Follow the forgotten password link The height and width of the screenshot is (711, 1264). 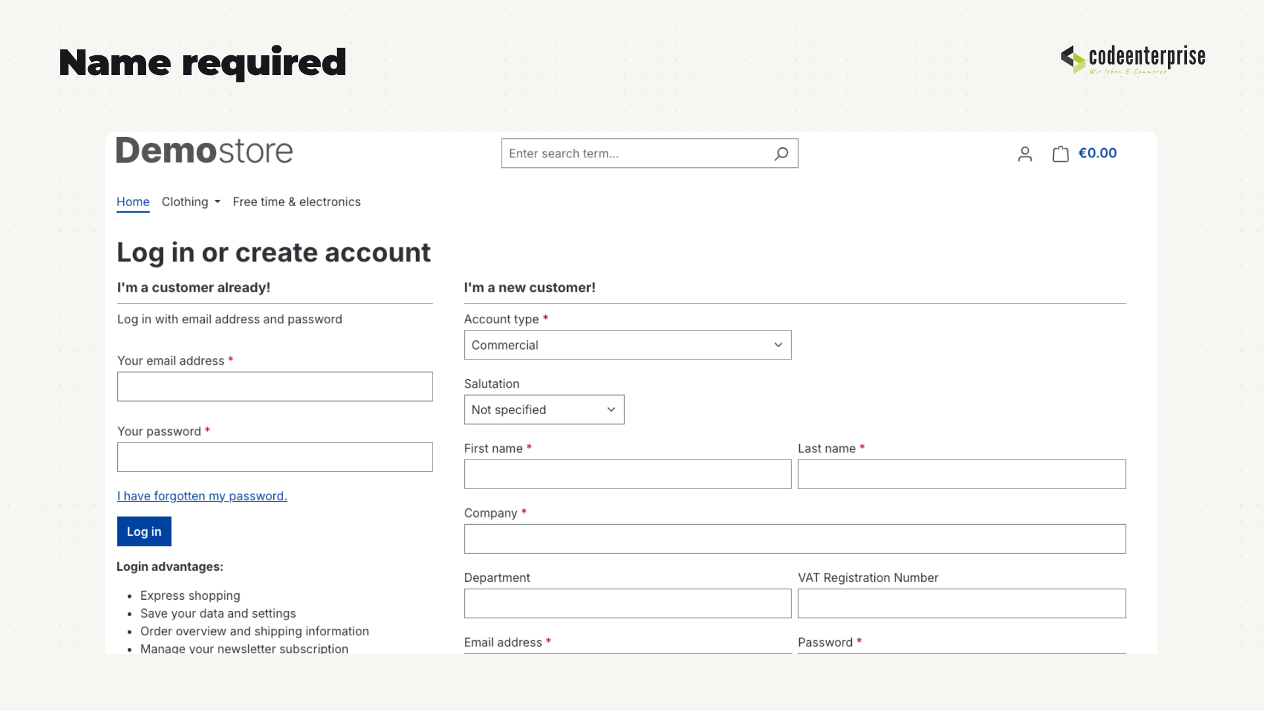[202, 496]
